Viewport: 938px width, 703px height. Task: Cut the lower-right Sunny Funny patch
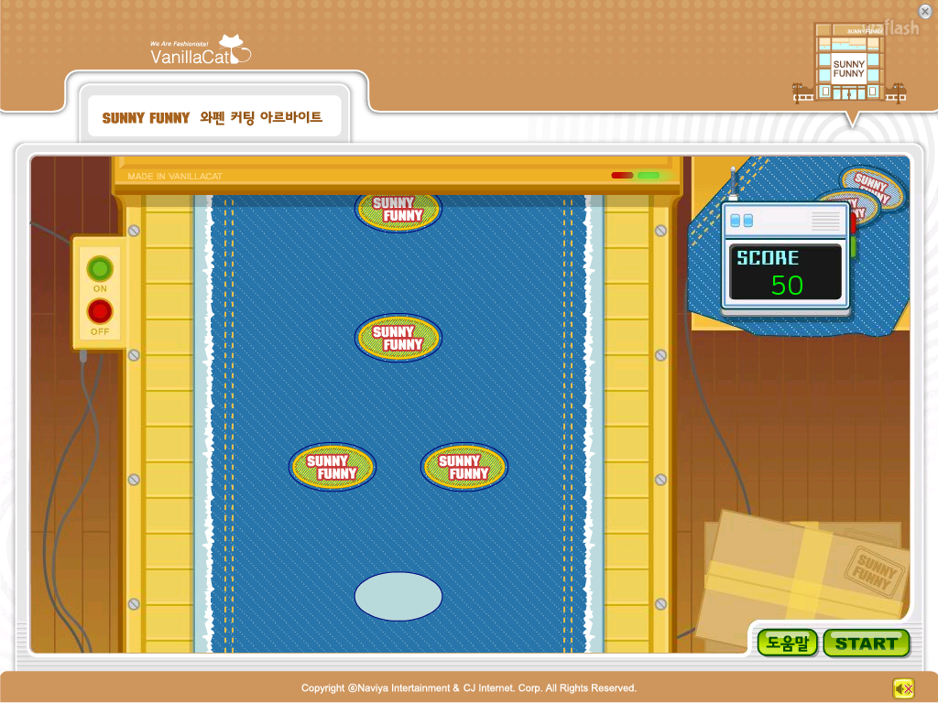(x=464, y=467)
